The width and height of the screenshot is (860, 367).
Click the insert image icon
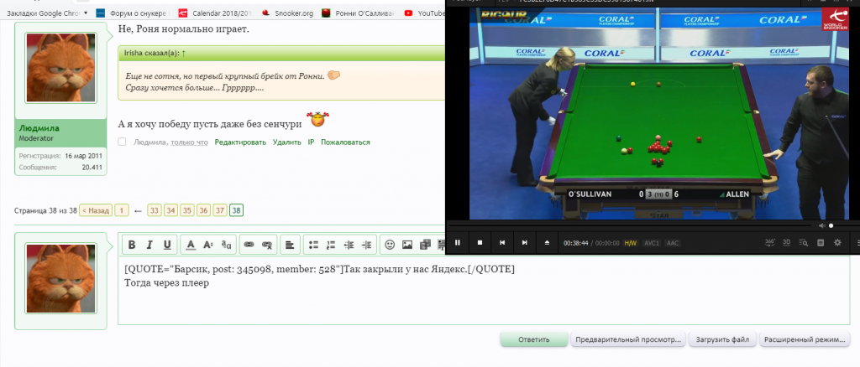[407, 245]
